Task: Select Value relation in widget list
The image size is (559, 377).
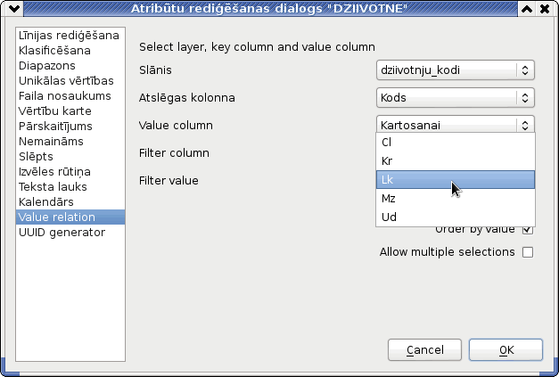Action: [70, 217]
